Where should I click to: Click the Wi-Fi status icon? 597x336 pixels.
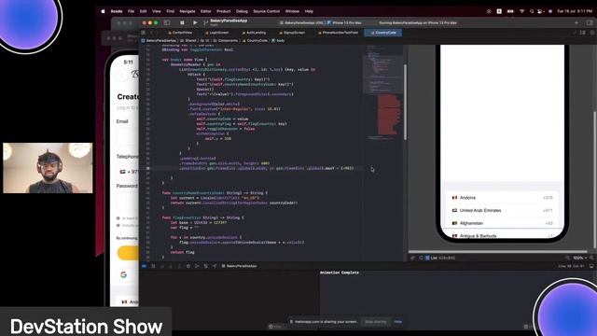click(x=522, y=11)
